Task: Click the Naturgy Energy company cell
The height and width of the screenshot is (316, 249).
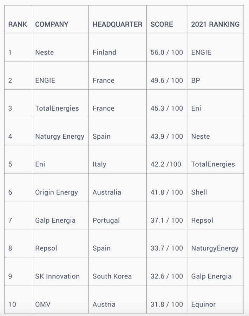Action: (60, 136)
